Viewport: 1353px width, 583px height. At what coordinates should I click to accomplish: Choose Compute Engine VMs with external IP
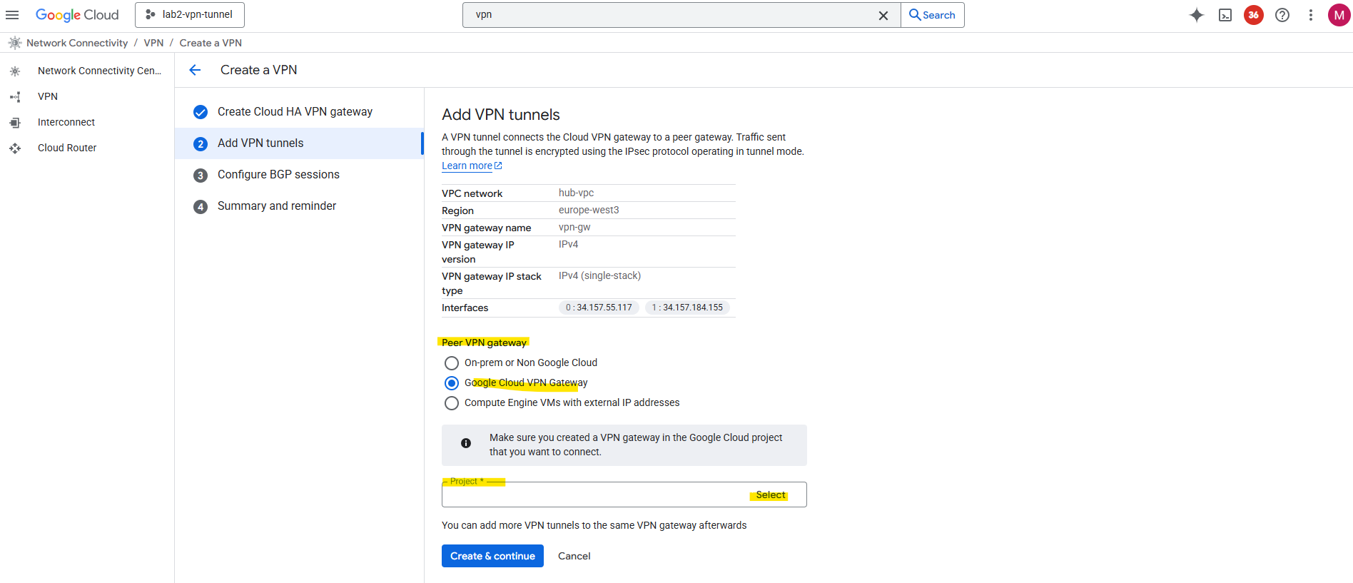[x=452, y=403]
